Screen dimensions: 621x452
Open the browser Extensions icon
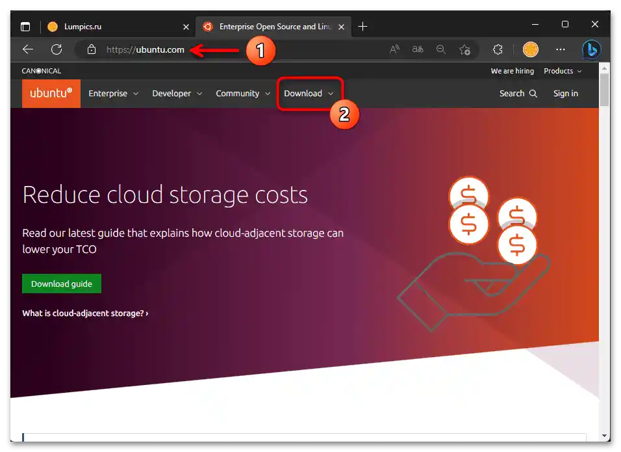498,49
